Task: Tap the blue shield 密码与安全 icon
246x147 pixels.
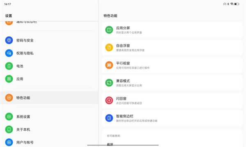Action: coord(9,40)
